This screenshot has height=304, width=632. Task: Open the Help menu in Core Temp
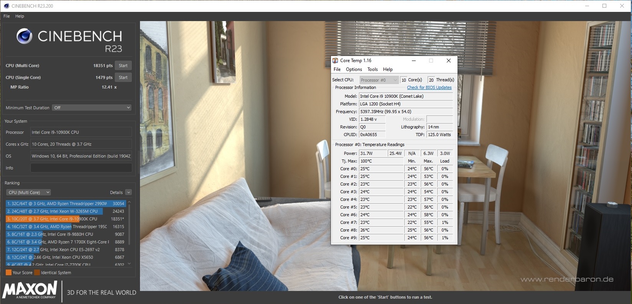[x=388, y=69]
